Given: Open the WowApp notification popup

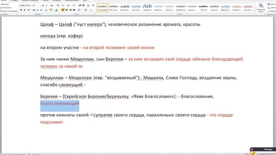Looking at the screenshot, I should point(263,151).
